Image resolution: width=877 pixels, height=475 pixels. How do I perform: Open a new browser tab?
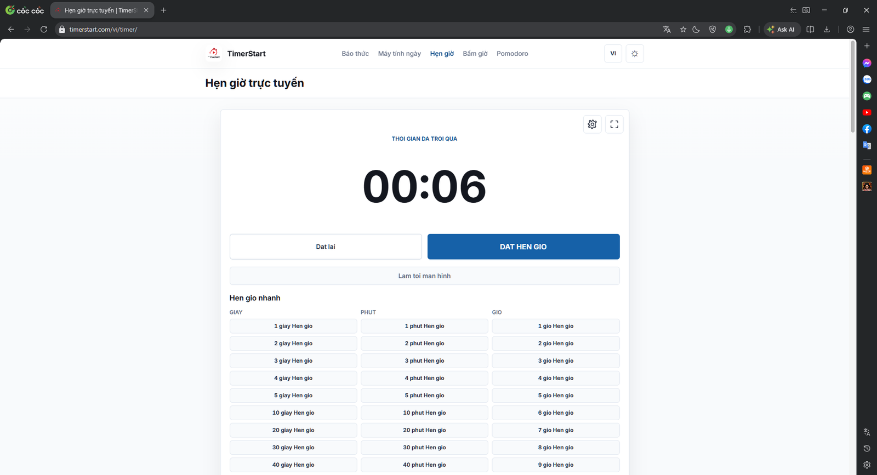(163, 10)
